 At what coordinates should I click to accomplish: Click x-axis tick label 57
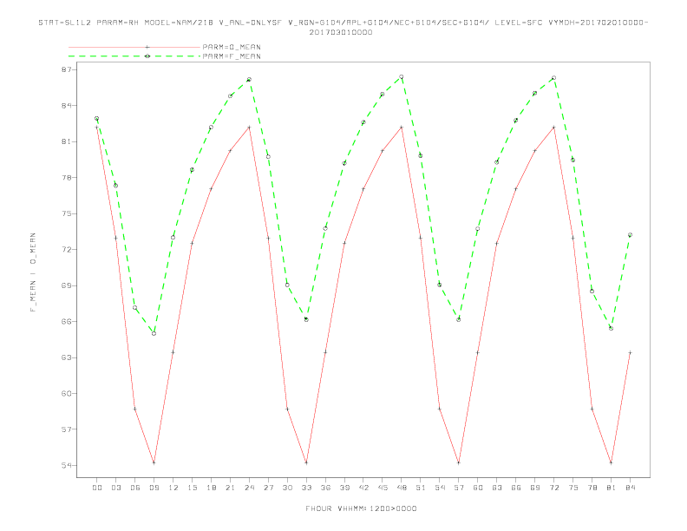459,488
